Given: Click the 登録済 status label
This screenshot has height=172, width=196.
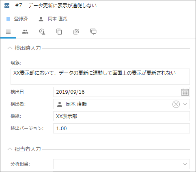Looking at the screenshot, I should pyautogui.click(x=21, y=19).
